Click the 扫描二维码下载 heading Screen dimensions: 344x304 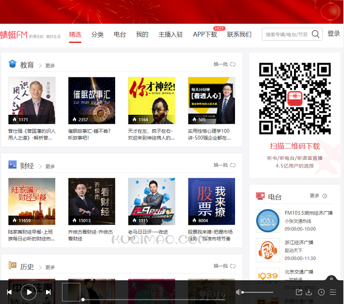tap(294, 146)
